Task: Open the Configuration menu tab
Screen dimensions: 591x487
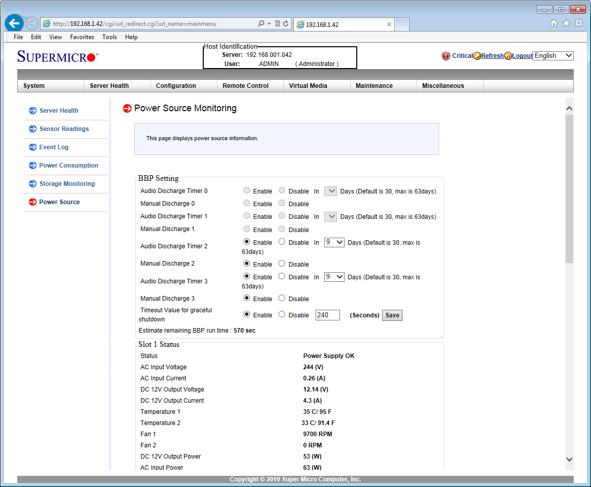Action: 184,86
